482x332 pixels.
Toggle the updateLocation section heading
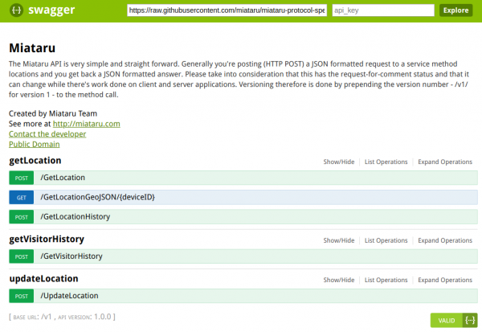tap(43, 278)
